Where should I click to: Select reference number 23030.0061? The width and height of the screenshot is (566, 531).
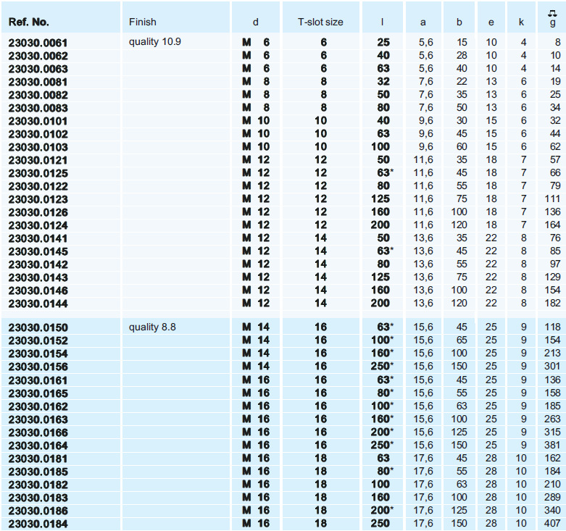coord(38,43)
